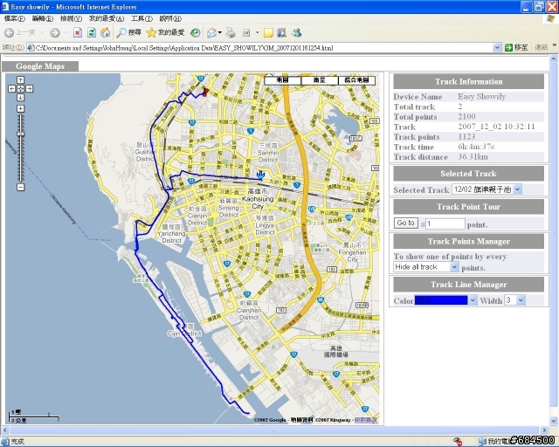Viewport: 559px width, 447px height.
Task: Click the yellow Discuss note icon
Action: (268, 33)
